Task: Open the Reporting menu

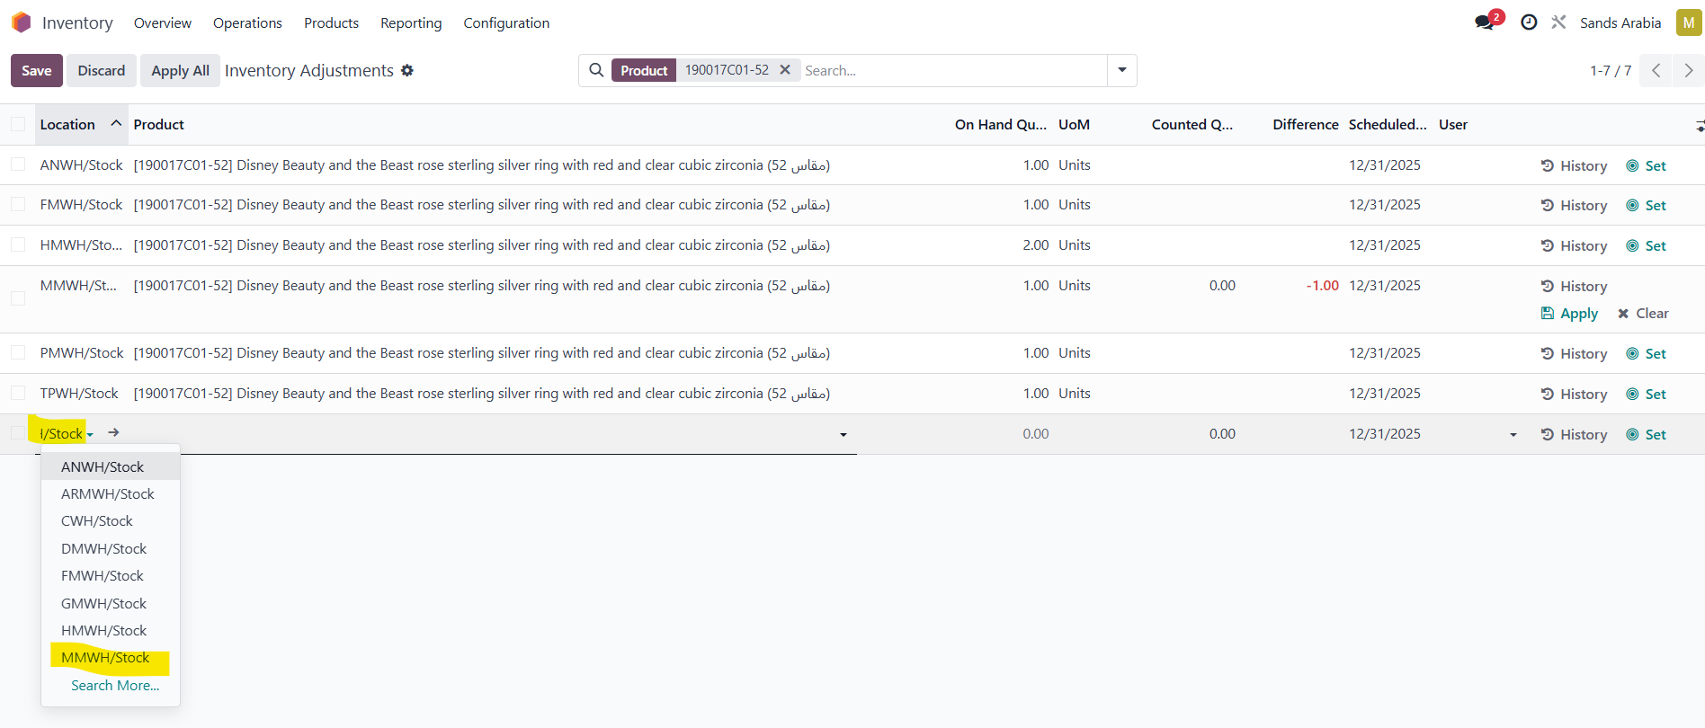Action: click(411, 22)
